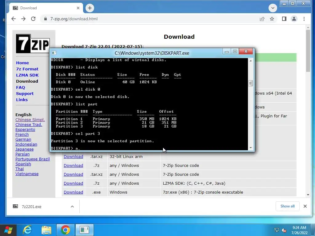
Task: Open Chrome profile avatar menu
Action: point(294,19)
